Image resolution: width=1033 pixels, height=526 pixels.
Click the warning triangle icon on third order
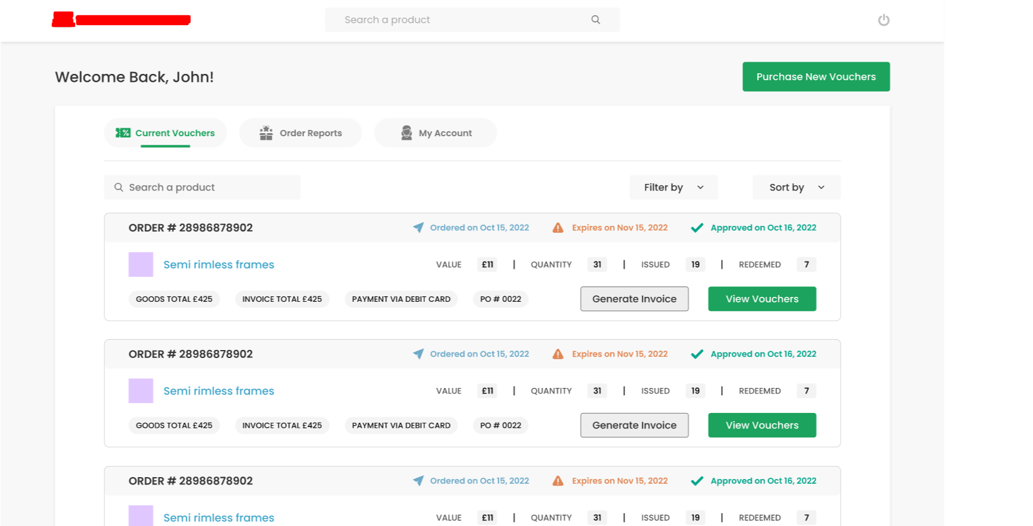click(x=557, y=481)
